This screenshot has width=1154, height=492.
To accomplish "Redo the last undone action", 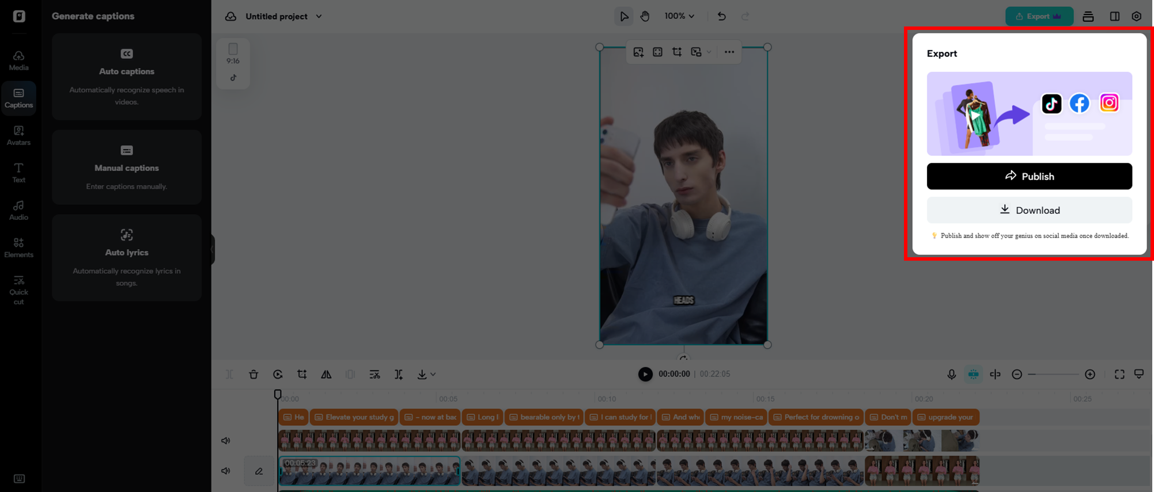I will pos(745,16).
